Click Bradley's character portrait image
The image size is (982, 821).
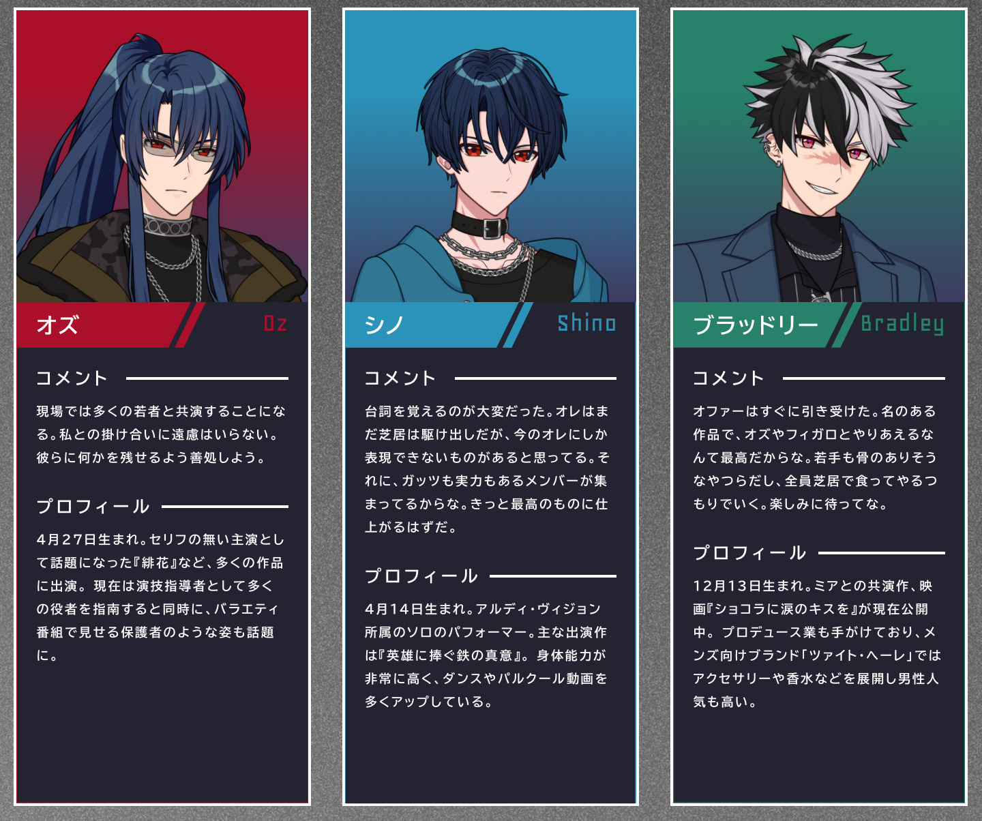(819, 156)
